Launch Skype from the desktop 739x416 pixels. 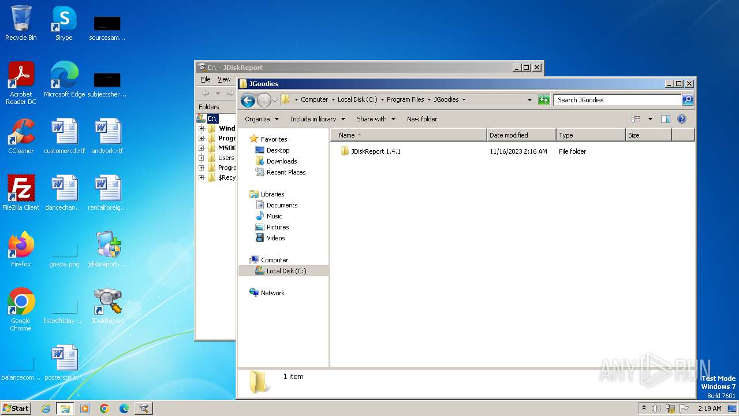tap(64, 23)
